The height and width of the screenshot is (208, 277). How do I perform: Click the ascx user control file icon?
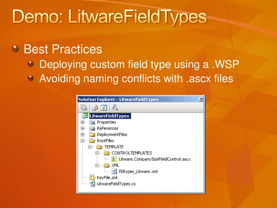click(x=114, y=159)
